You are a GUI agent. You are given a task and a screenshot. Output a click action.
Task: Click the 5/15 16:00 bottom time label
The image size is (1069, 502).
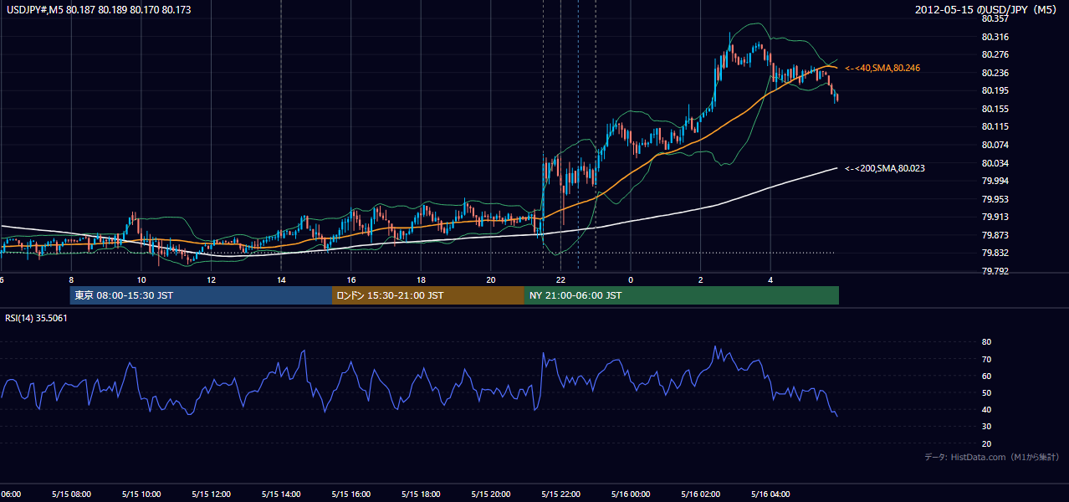351,494
